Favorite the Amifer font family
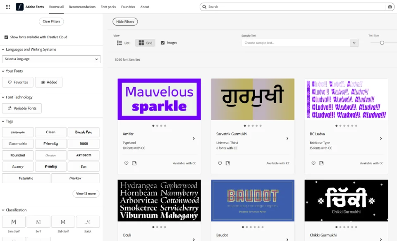 [126, 163]
